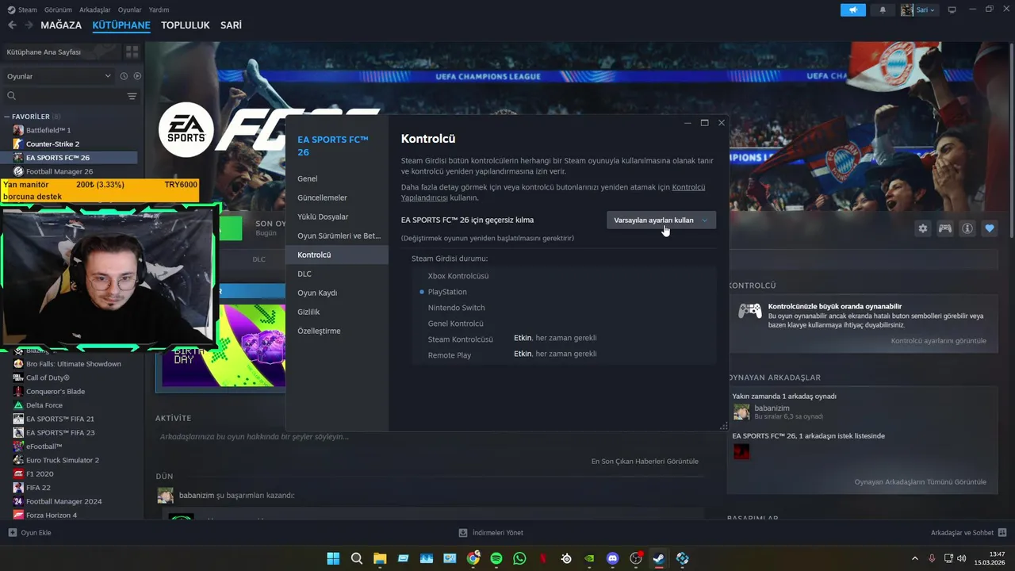Click 'En Son Çıkan Haberleri Görüntüle'
Viewport: 1015px width, 571px height.
coord(645,462)
